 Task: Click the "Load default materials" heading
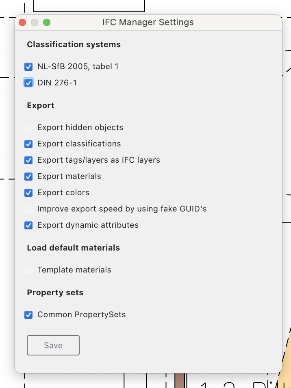coord(73,248)
